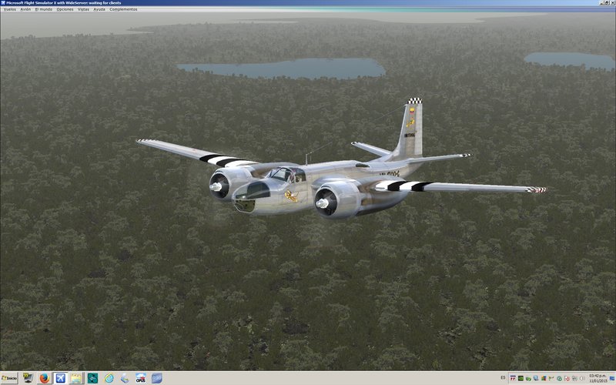Open the taskbar clock and date
This screenshot has height=385, width=616.
click(x=597, y=378)
